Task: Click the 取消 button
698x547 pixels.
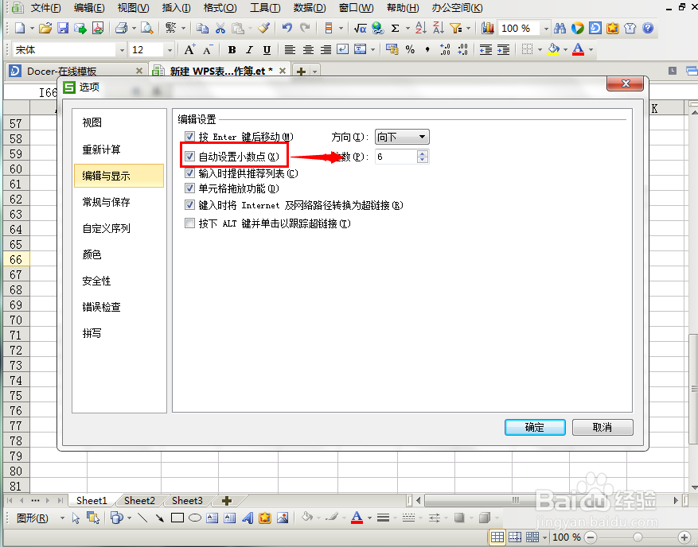Action: (x=602, y=427)
